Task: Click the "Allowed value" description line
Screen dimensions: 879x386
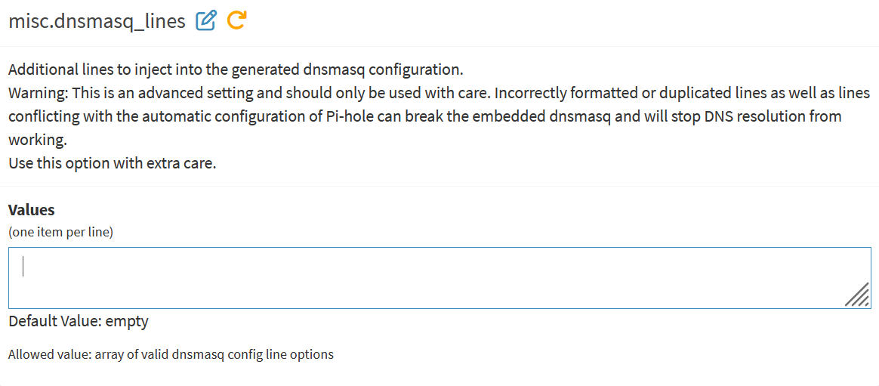Action: tap(171, 354)
